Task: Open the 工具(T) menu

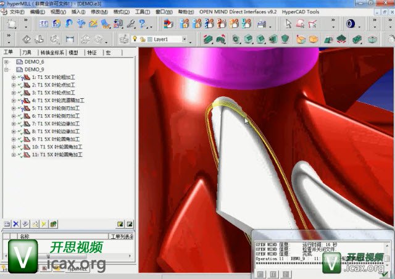Action: 143,12
